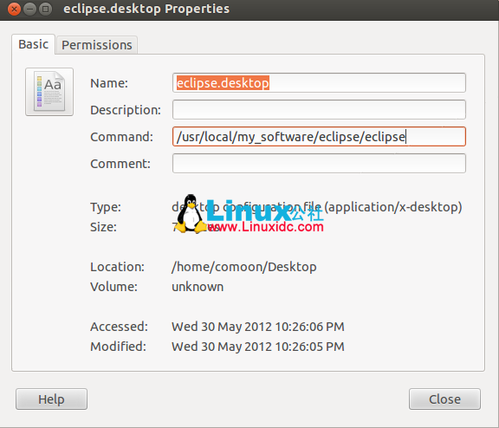Viewport: 499px width, 428px height.
Task: Switch to the Permissions tab
Action: point(97,45)
